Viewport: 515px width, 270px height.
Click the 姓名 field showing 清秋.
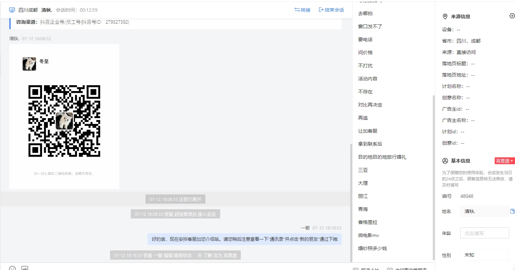pyautogui.click(x=484, y=211)
